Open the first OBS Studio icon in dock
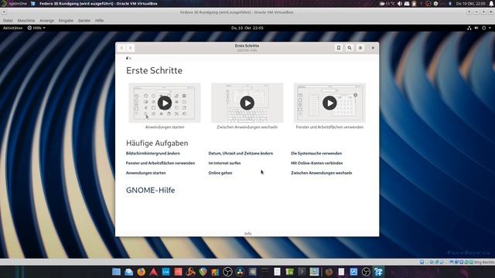495x278 pixels. tap(227, 272)
